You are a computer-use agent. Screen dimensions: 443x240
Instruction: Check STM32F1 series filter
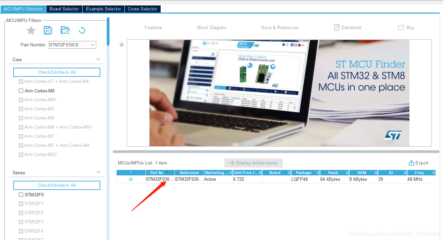pyautogui.click(x=21, y=204)
